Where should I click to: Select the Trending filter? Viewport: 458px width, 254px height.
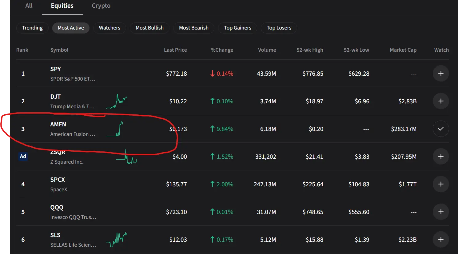[x=32, y=28]
